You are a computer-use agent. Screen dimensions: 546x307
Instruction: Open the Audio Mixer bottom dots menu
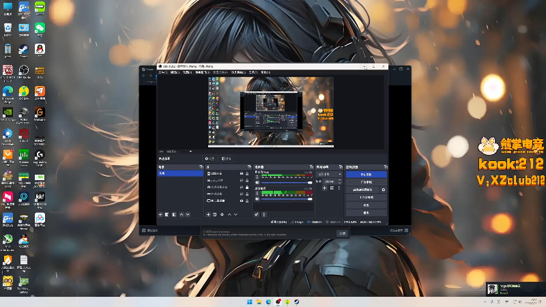click(263, 214)
